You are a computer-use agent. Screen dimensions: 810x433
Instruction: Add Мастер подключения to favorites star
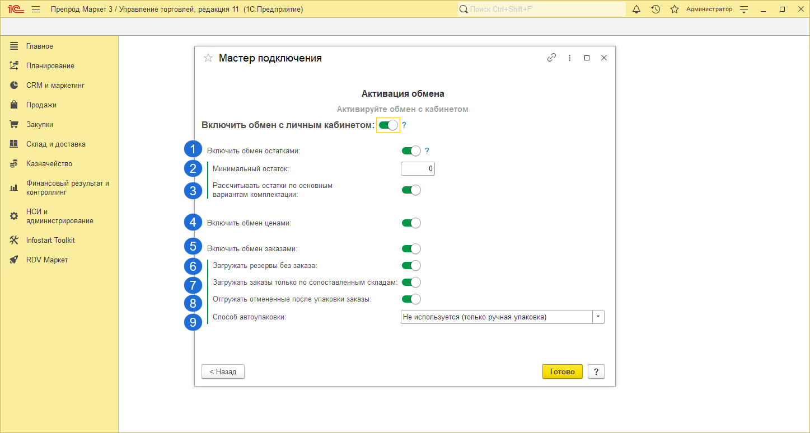(208, 58)
